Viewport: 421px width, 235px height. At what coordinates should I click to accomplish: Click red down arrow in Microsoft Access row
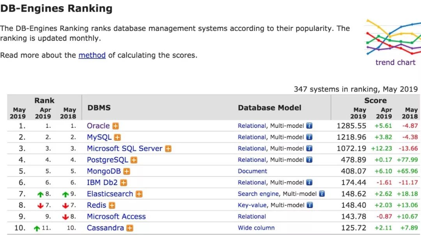click(65, 217)
